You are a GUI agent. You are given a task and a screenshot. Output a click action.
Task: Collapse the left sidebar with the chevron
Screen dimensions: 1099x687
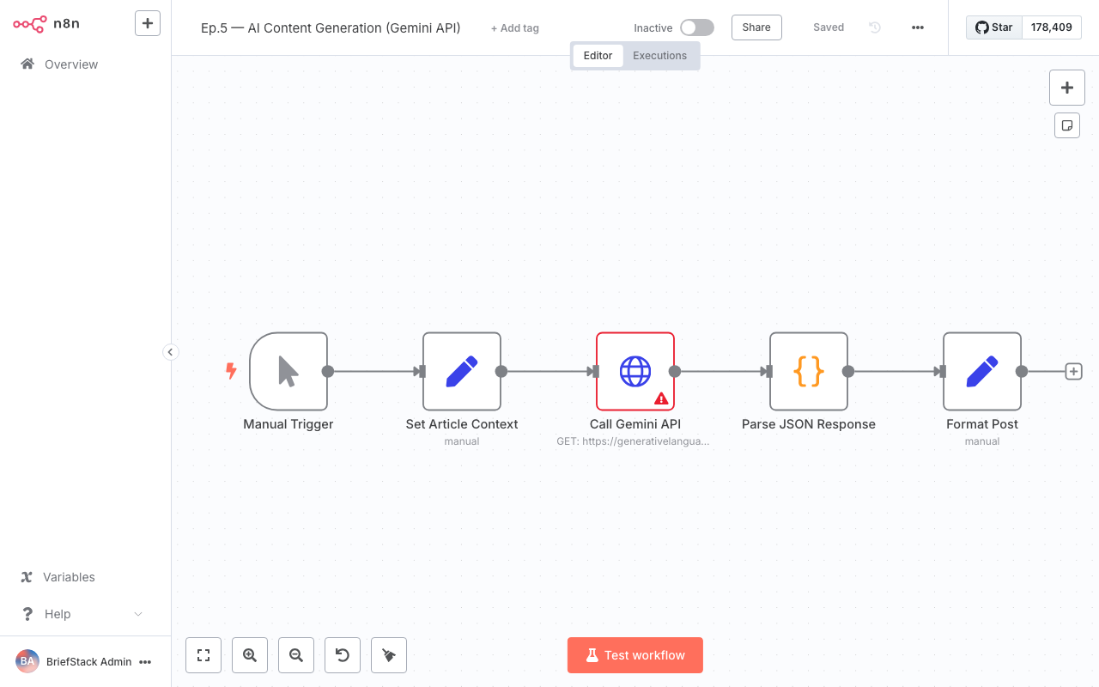170,352
